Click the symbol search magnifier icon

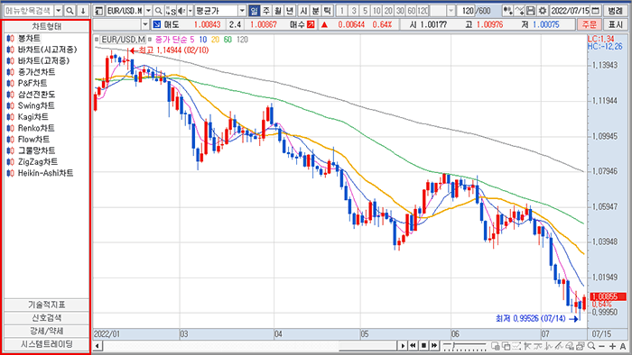159,11
